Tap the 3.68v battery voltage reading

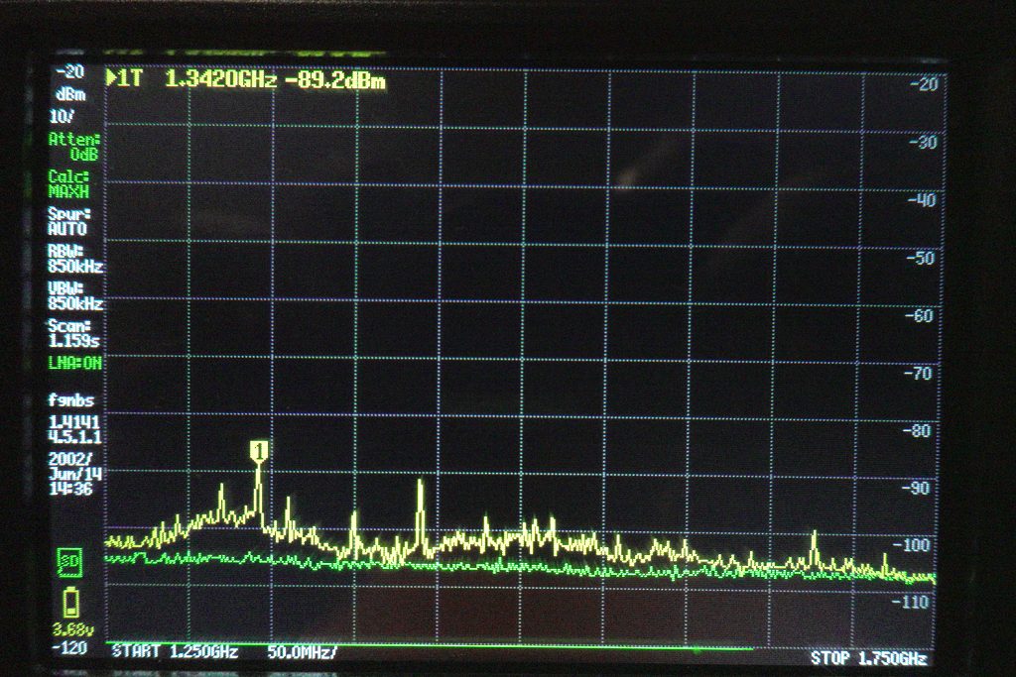pos(73,629)
